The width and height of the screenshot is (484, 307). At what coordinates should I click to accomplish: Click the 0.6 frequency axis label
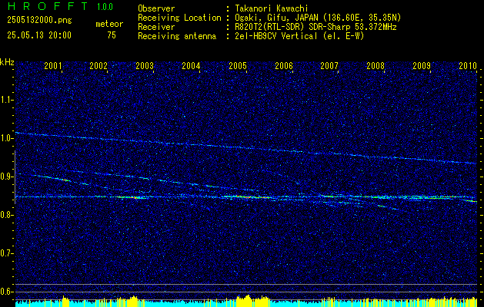click(x=6, y=292)
